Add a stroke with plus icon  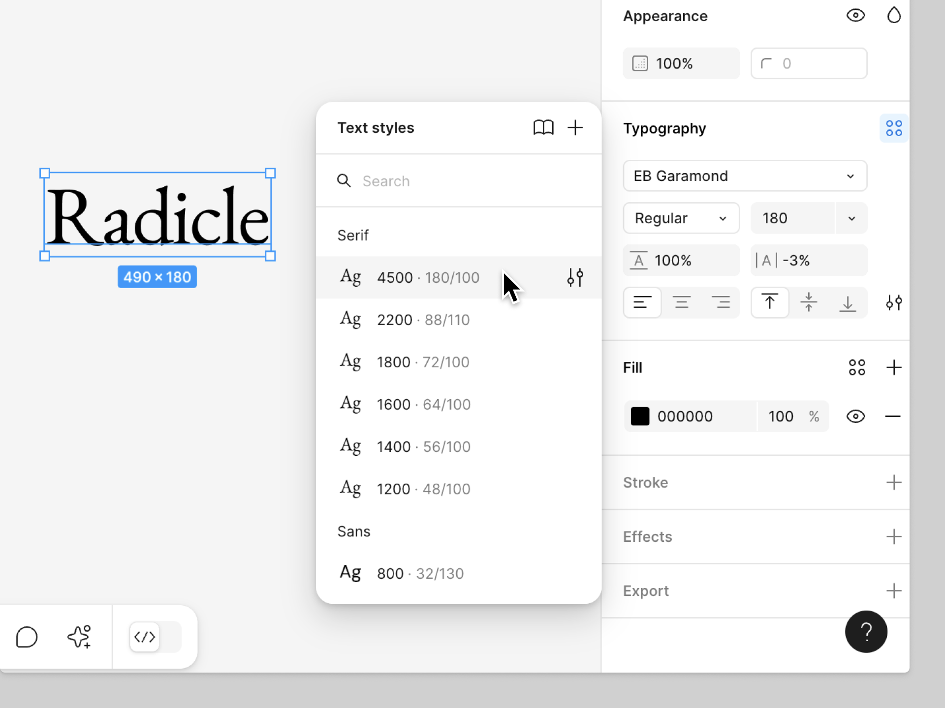coord(894,482)
